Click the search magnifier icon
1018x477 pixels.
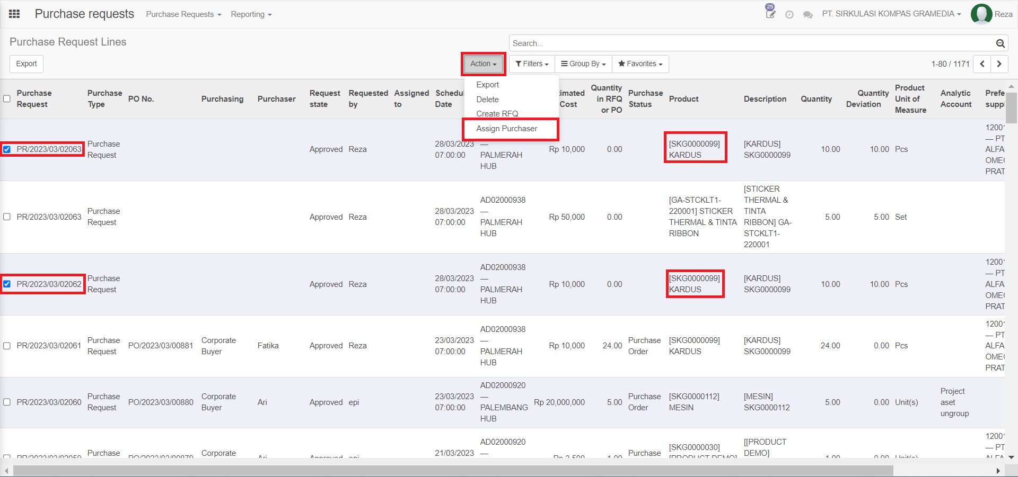(1001, 43)
